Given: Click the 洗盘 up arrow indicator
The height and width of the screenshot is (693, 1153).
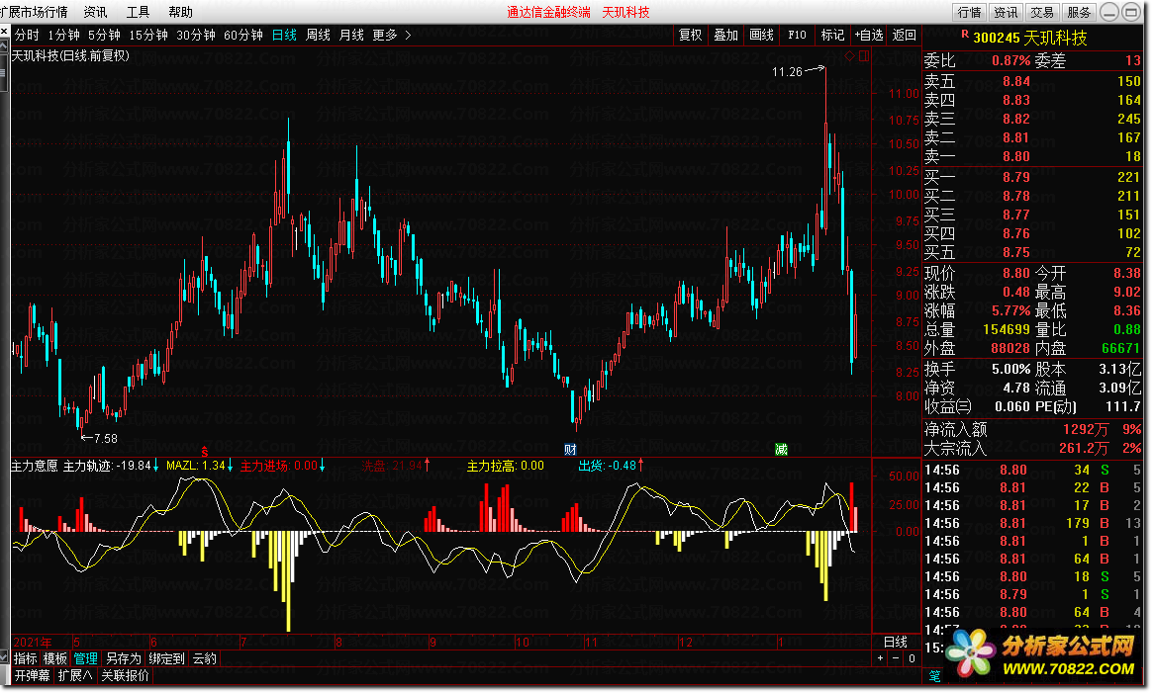Looking at the screenshot, I should [428, 466].
